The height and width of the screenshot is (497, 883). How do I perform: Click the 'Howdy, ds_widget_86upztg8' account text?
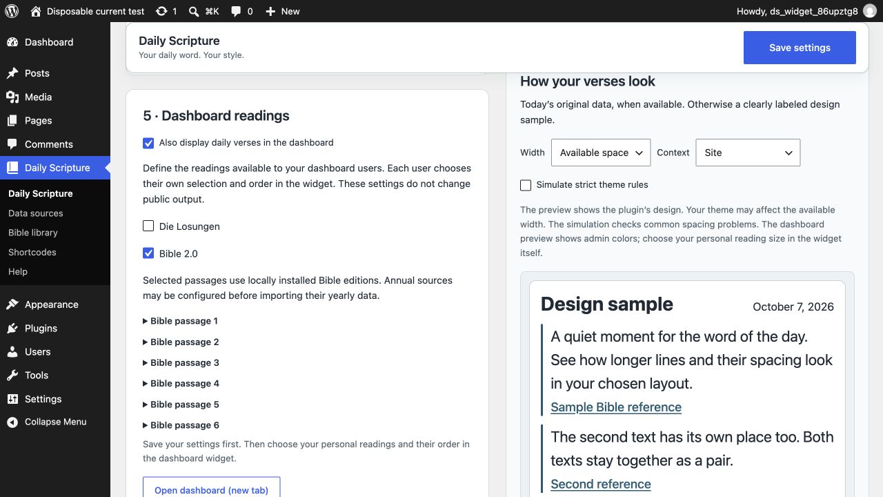tap(797, 11)
